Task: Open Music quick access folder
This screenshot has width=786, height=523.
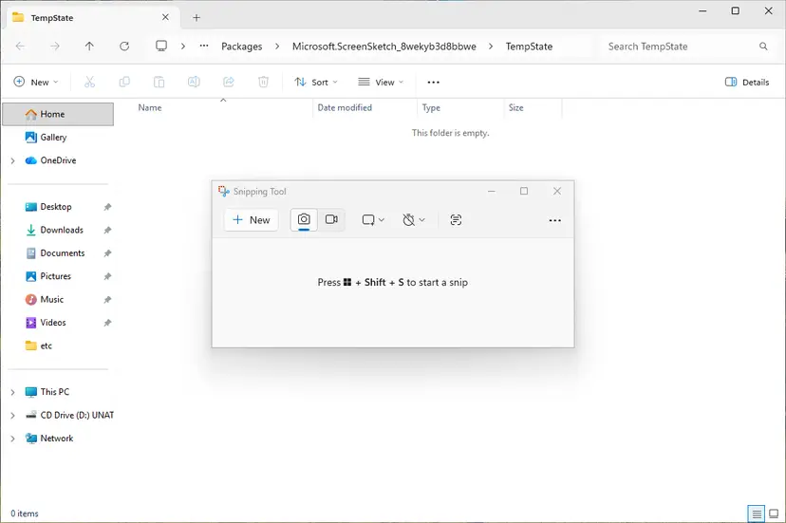Action: tap(51, 299)
